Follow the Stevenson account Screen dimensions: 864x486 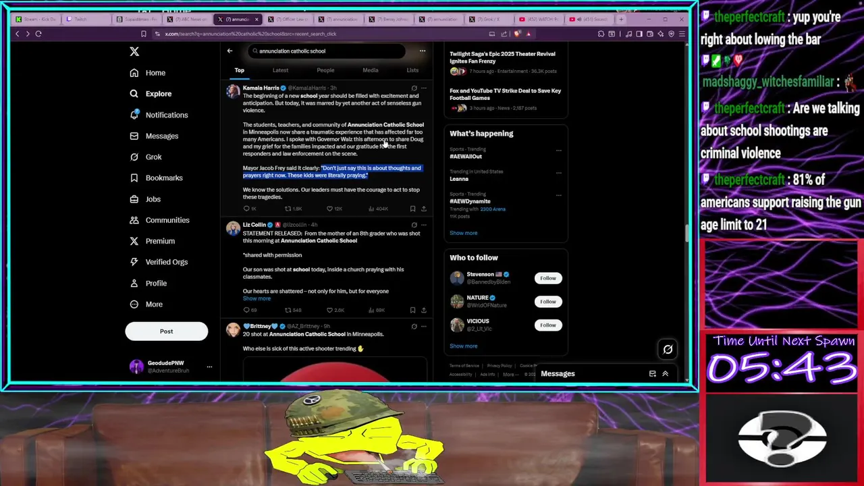pos(548,278)
